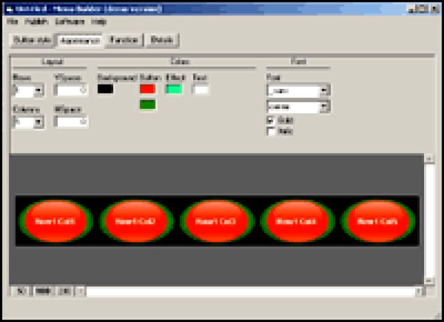Click the Row1 Col1 preview button
This screenshot has height=322, width=444.
(x=55, y=222)
